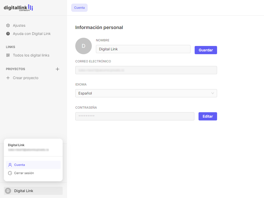Click the plus icon before Crear proyecto
This screenshot has height=198, width=264.
[x=8, y=78]
